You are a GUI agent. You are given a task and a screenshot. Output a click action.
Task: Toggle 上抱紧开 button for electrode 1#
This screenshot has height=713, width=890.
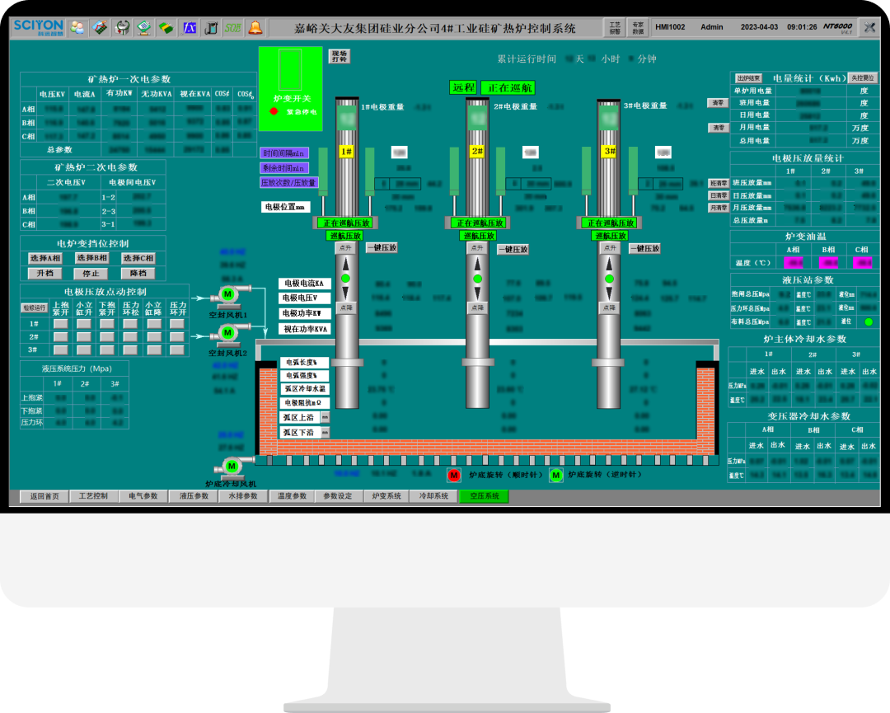[61, 324]
